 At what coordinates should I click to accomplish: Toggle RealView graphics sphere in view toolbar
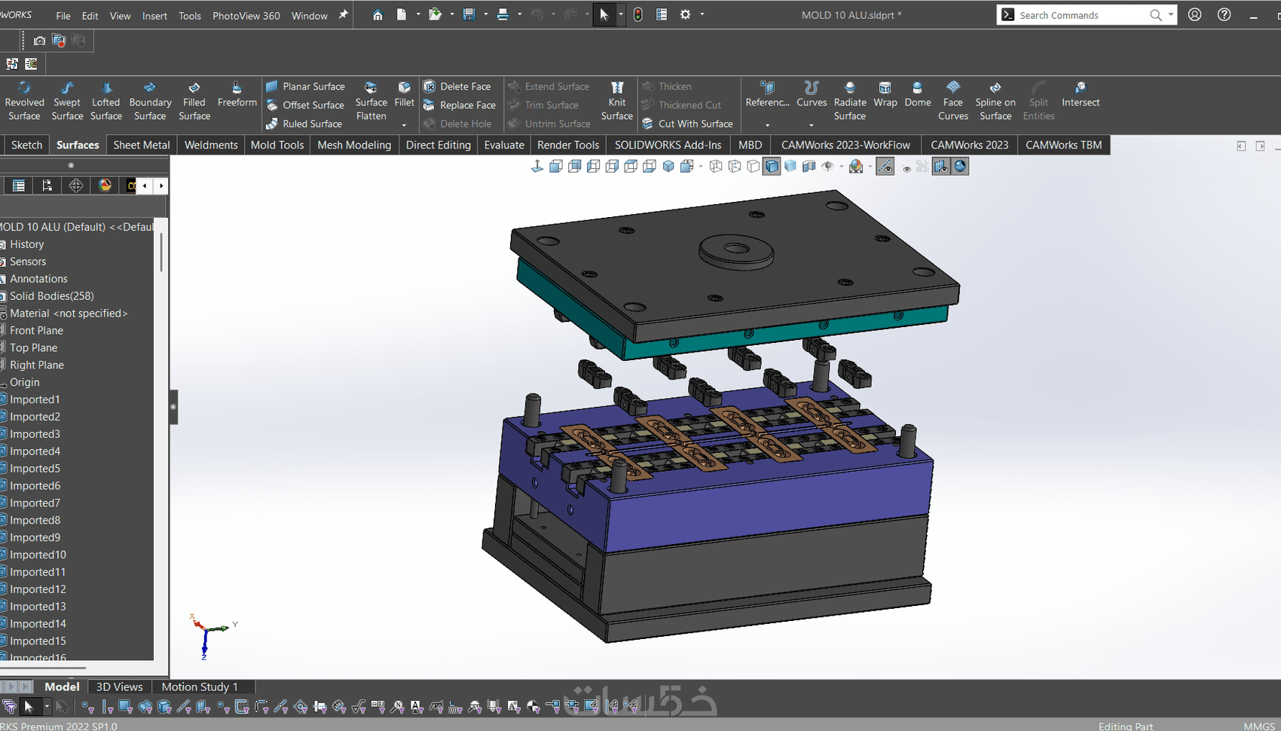(x=960, y=167)
